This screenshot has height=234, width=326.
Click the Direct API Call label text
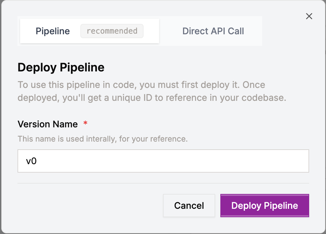(213, 31)
